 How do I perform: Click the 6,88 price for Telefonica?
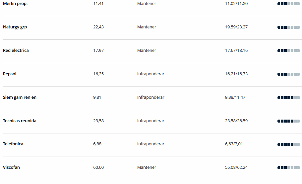point(97,144)
